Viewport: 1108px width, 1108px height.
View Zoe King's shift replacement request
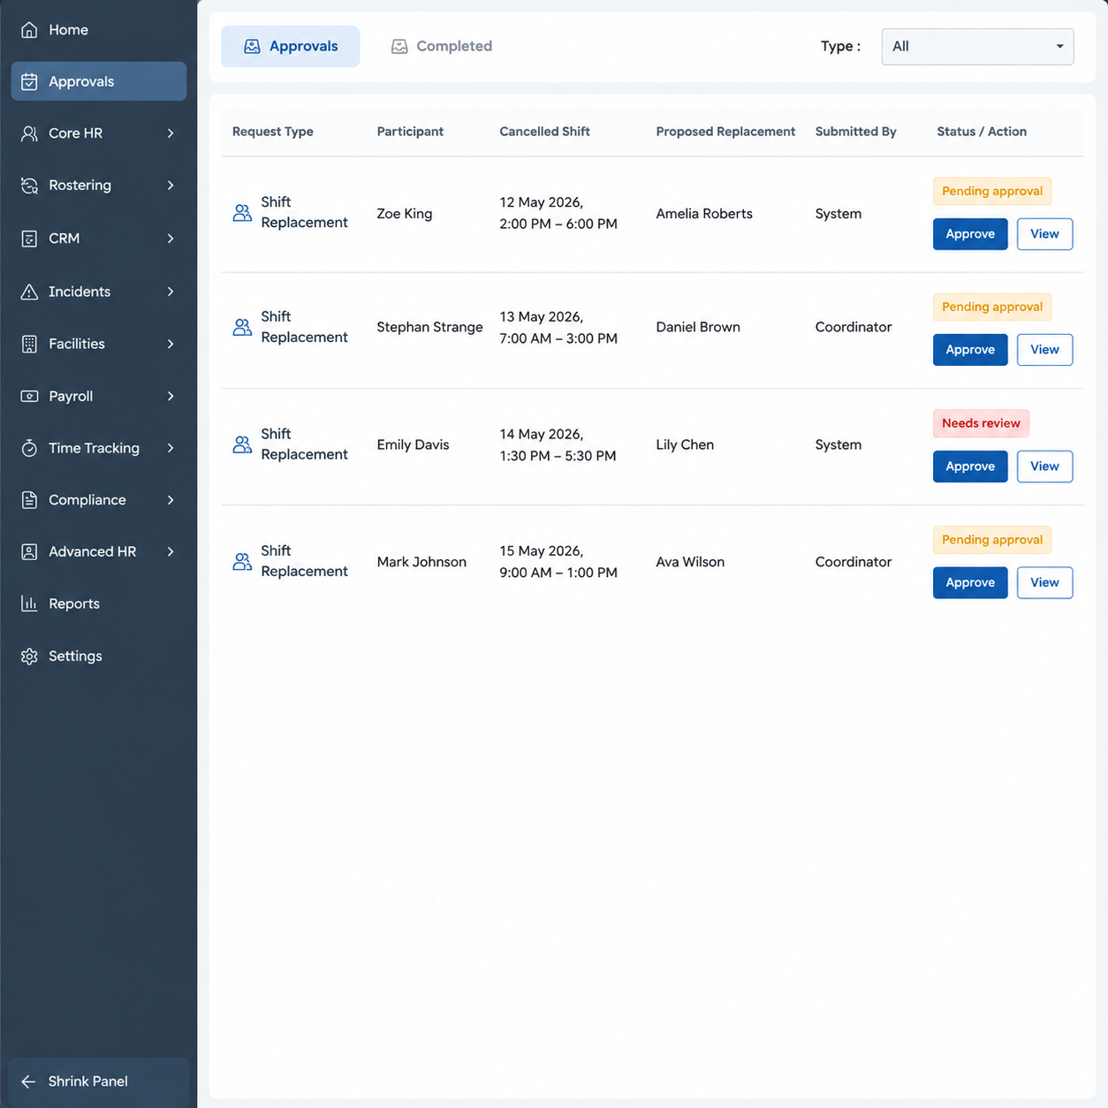tap(1044, 234)
